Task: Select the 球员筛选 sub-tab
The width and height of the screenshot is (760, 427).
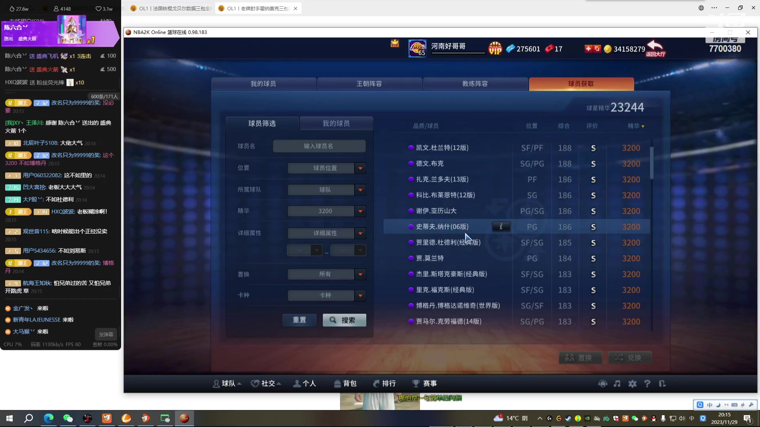Action: [262, 123]
